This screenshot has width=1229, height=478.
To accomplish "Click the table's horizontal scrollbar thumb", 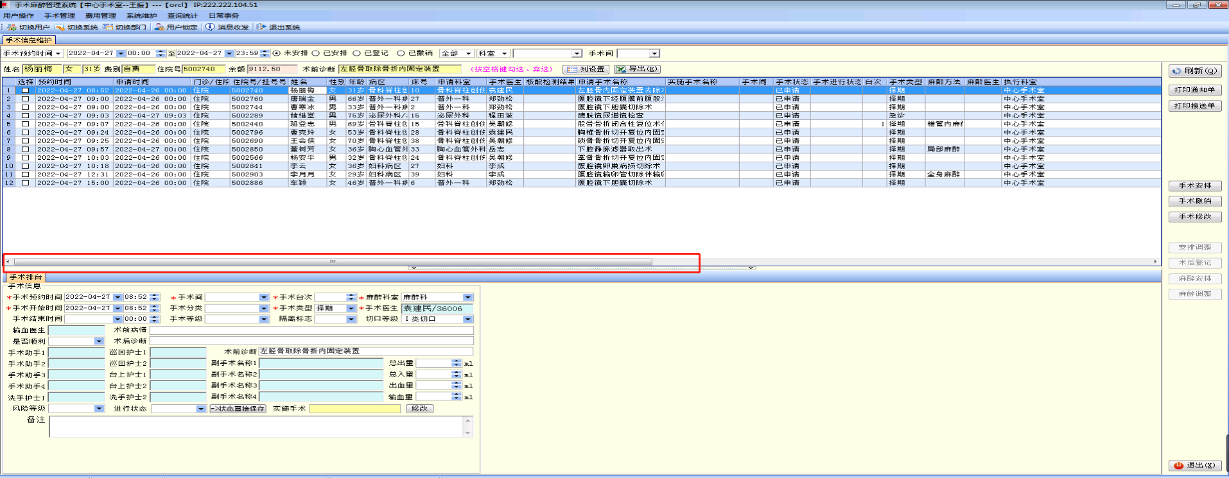I will pyautogui.click(x=333, y=262).
